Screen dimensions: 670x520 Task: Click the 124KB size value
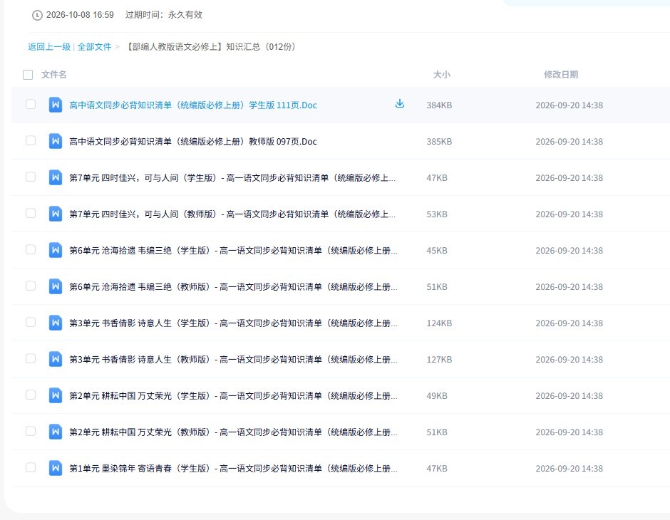click(439, 323)
